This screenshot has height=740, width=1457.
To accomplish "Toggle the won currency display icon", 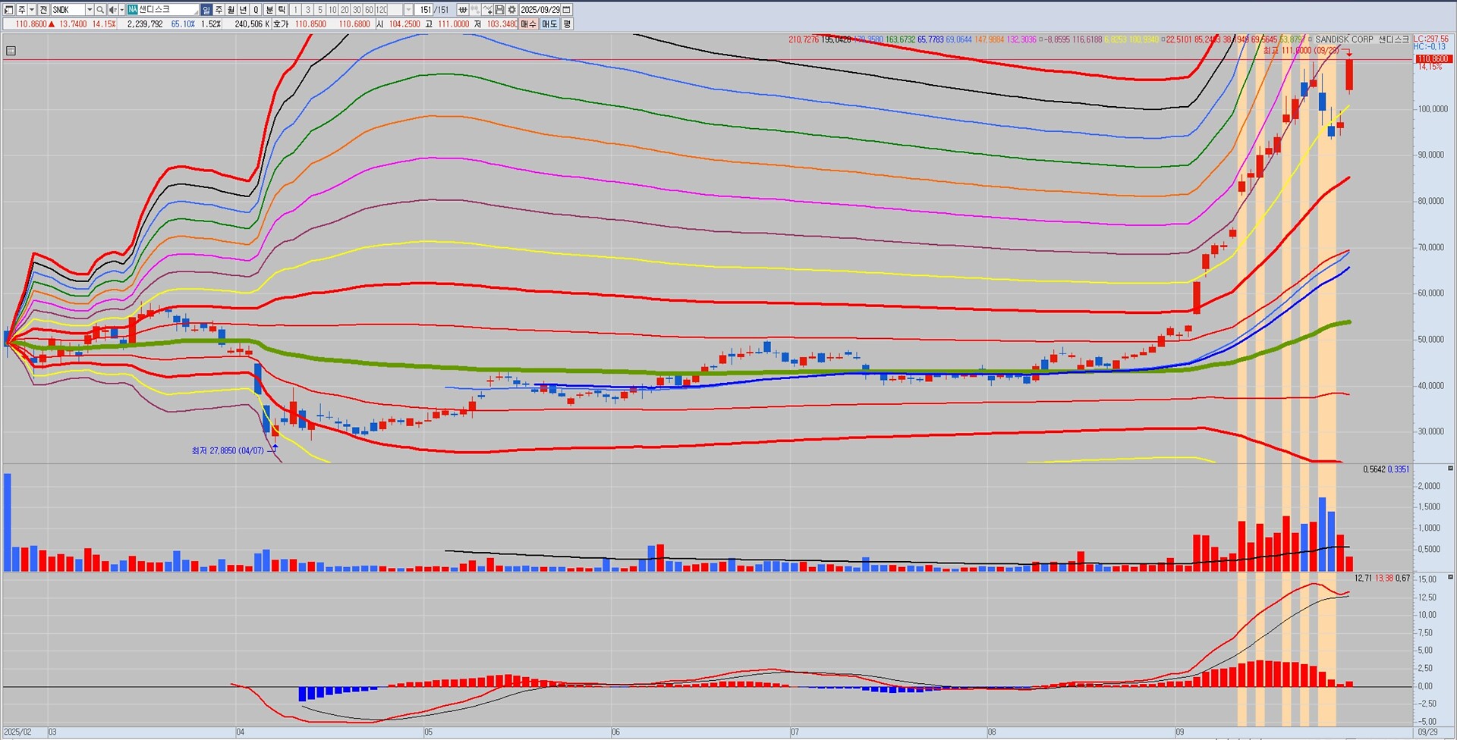I will 462,10.
